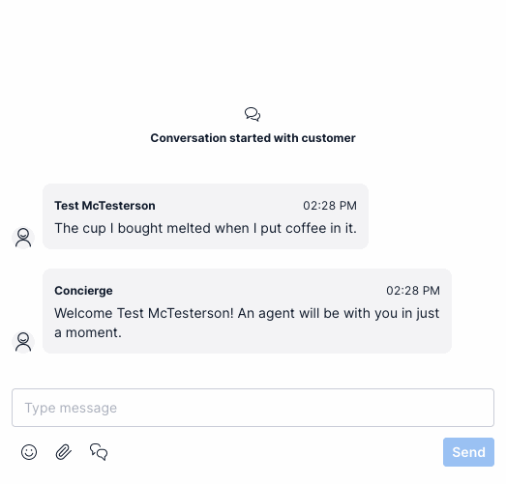The image size is (506, 484).
Task: Open canned replies chat-bubbles icon beside paperclip
Action: tap(99, 452)
